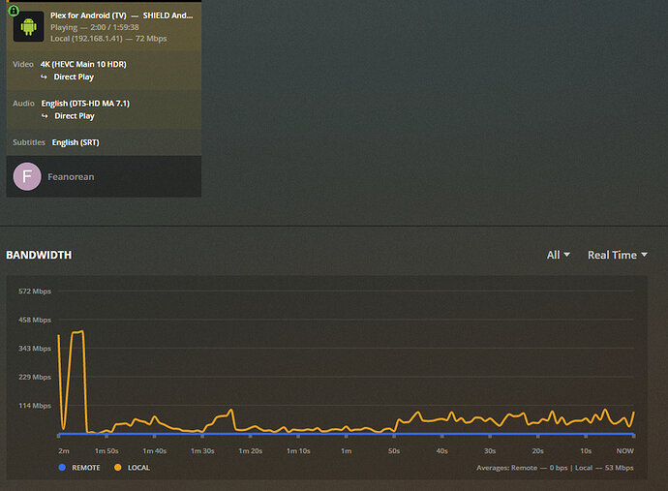The image size is (668, 491).
Task: Click the English (DTS-HD MA 7.1) audio text
Action: pyautogui.click(x=85, y=104)
